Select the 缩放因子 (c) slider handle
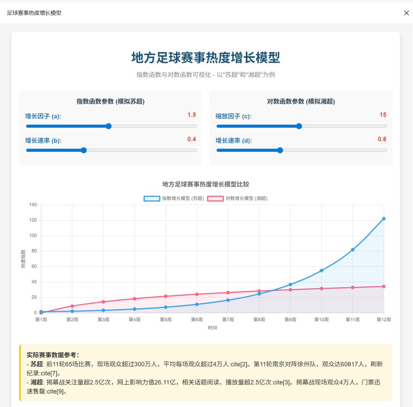The image size is (413, 407). point(299,126)
